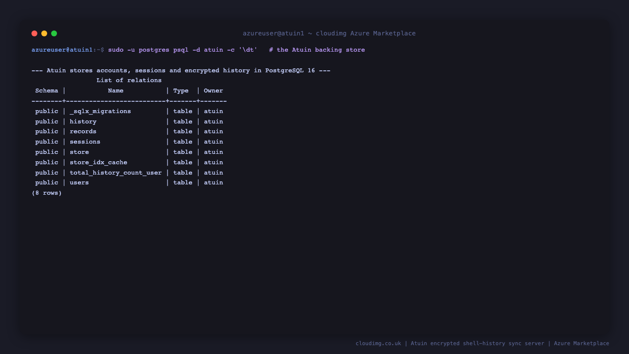Click the Owner column header
The width and height of the screenshot is (629, 354).
tap(213, 90)
